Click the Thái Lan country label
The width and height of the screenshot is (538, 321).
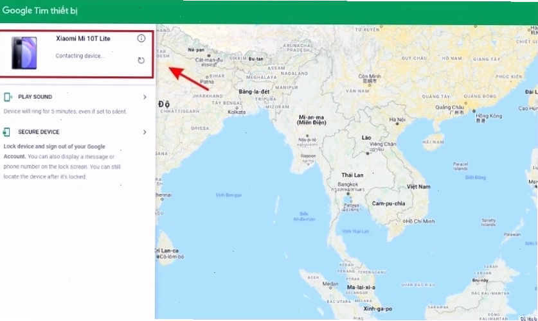352,175
